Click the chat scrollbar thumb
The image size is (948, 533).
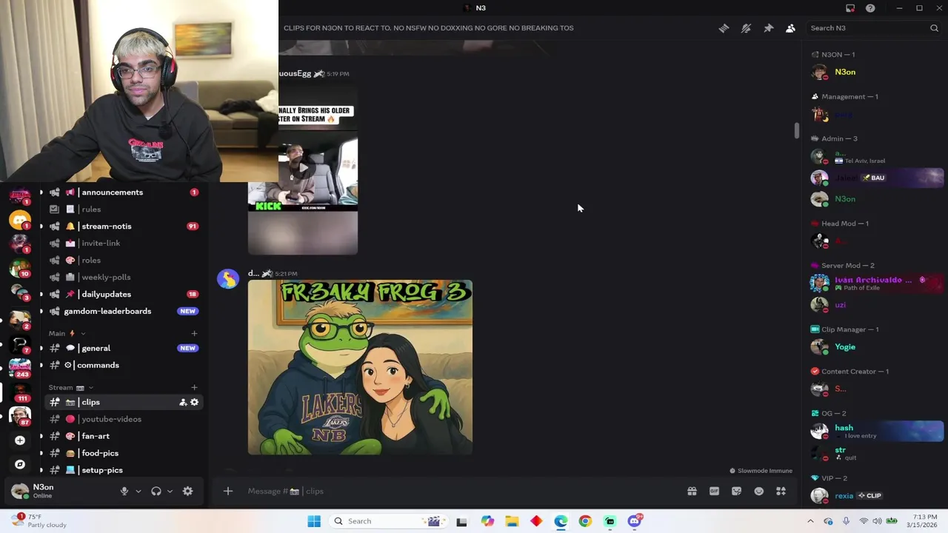click(x=796, y=130)
